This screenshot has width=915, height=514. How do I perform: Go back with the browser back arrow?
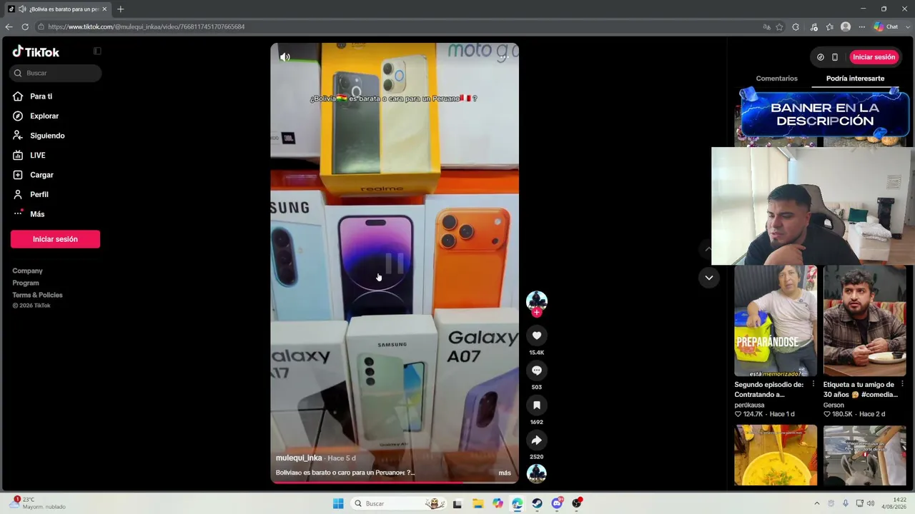pos(9,27)
